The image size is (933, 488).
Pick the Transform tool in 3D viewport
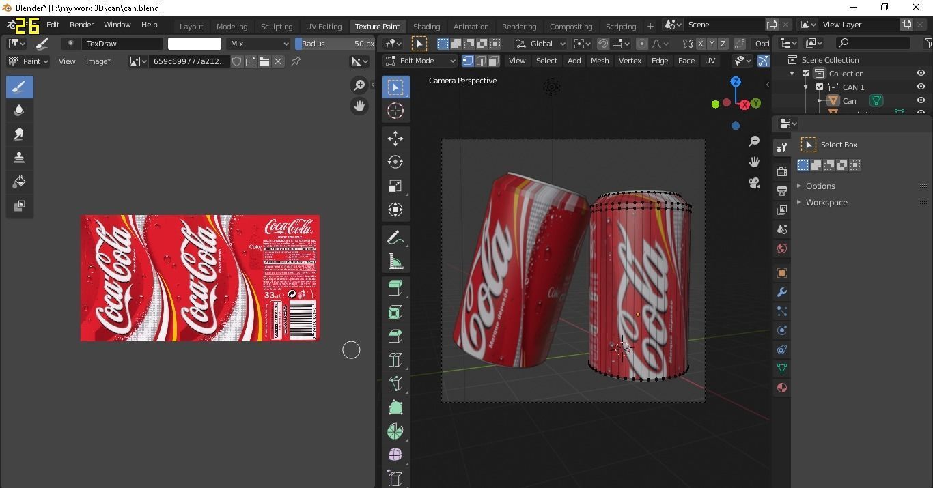pyautogui.click(x=395, y=210)
